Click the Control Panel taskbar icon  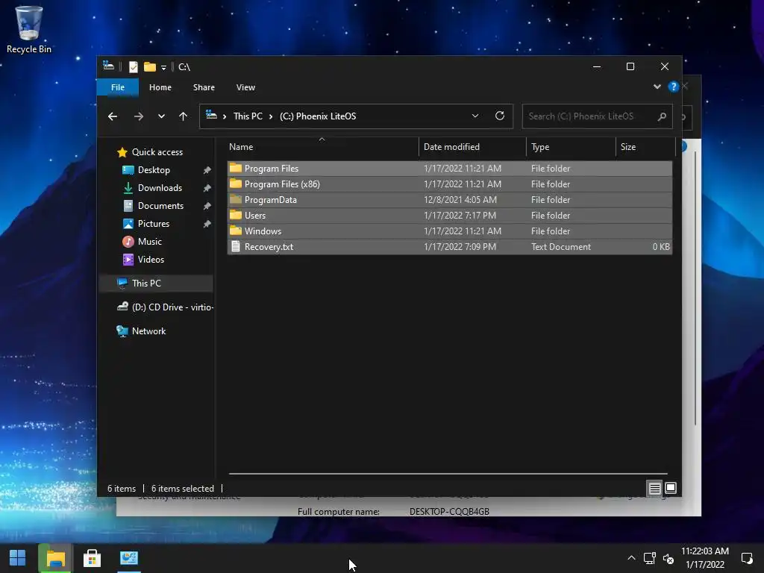click(x=129, y=558)
